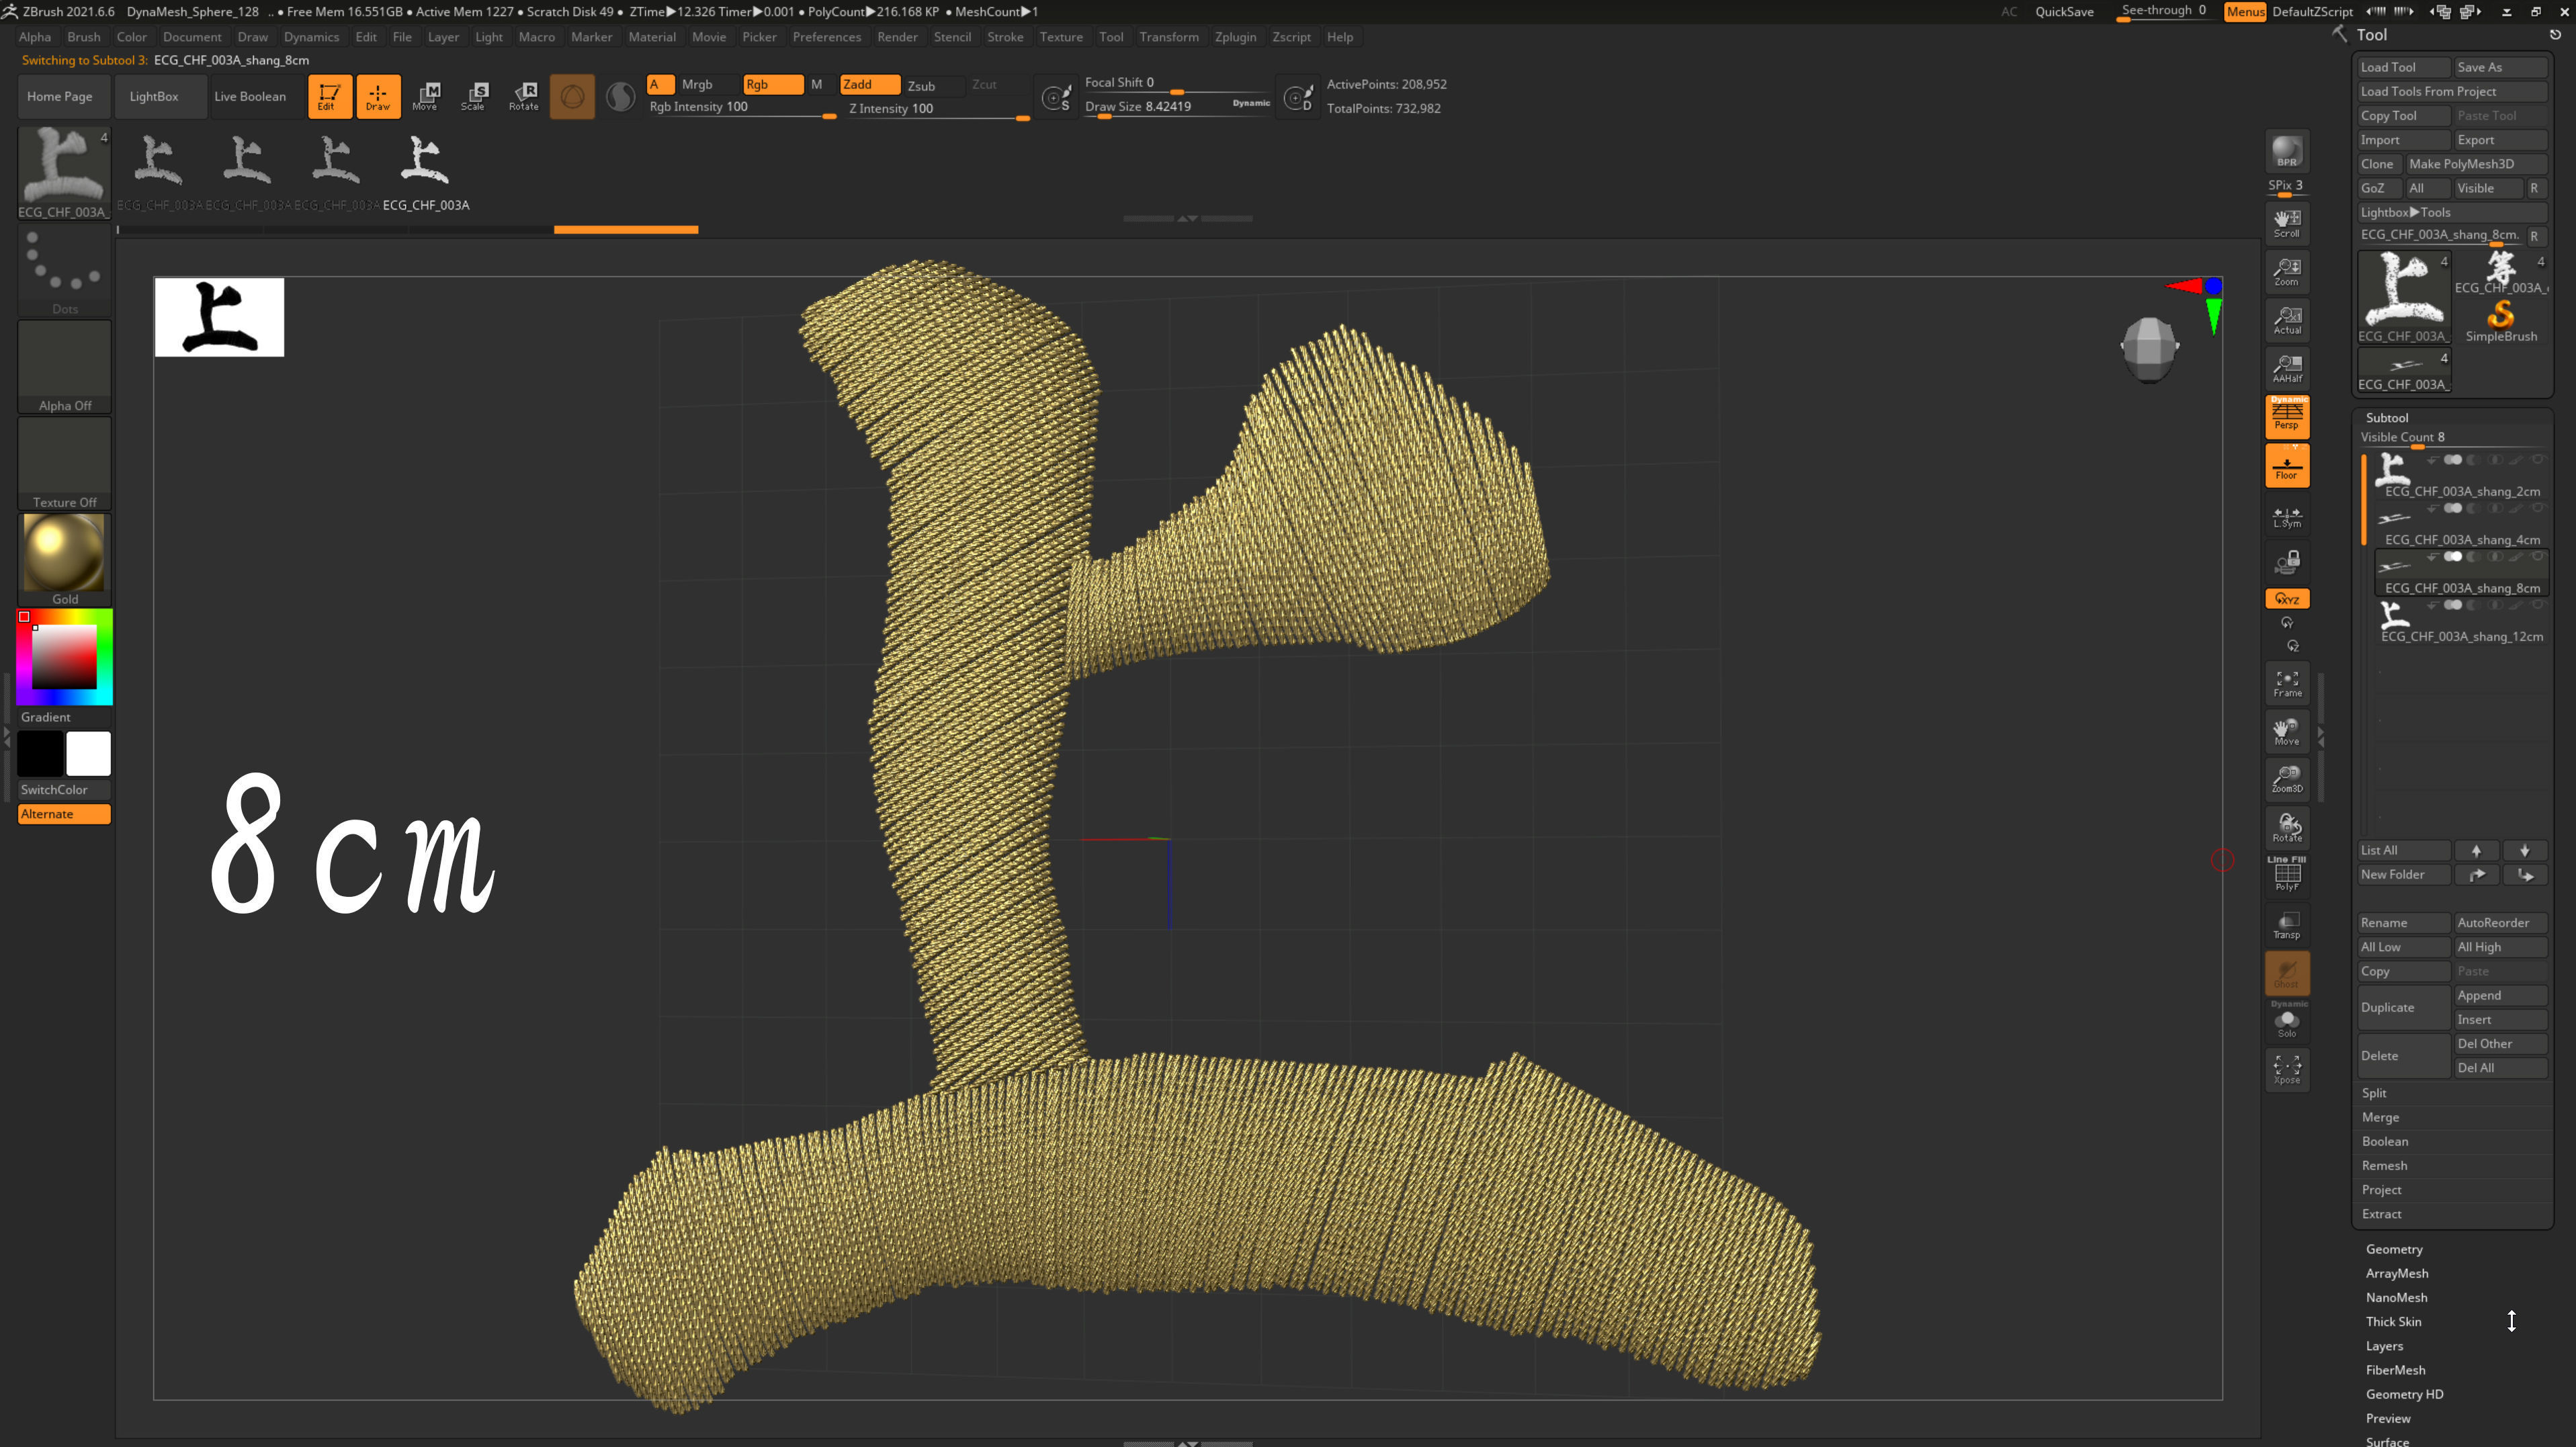The image size is (2576, 1447).
Task: Select the Move transform icon in top shelf
Action: tap(425, 96)
